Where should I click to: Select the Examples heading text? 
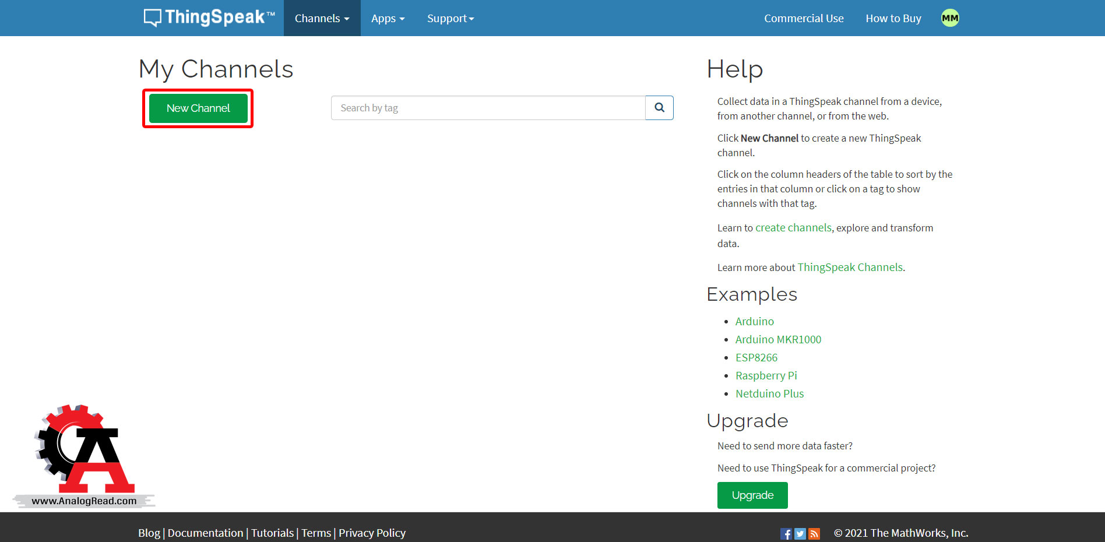point(752,294)
